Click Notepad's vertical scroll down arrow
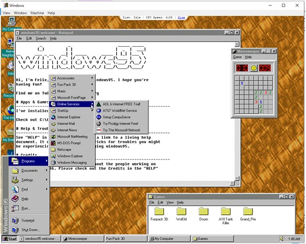Viewport: 306px width, 244px height. click(x=237, y=178)
